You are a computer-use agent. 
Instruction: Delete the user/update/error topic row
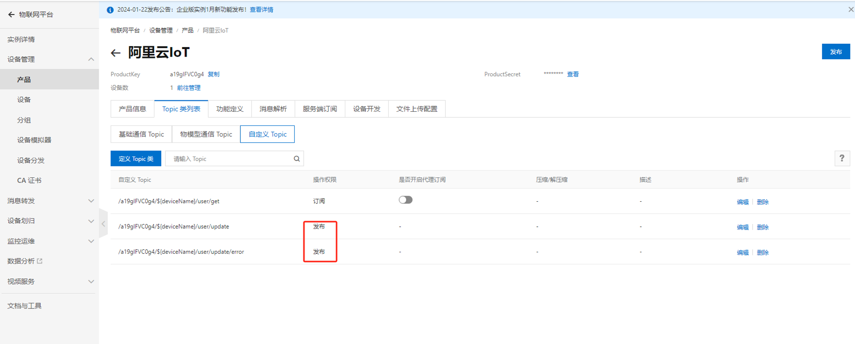click(x=763, y=252)
